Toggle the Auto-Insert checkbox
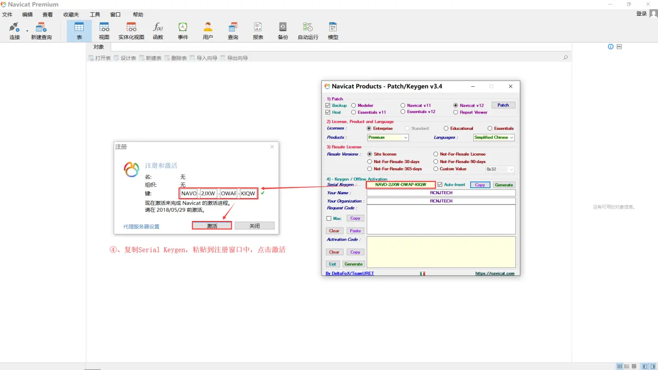 [440, 185]
